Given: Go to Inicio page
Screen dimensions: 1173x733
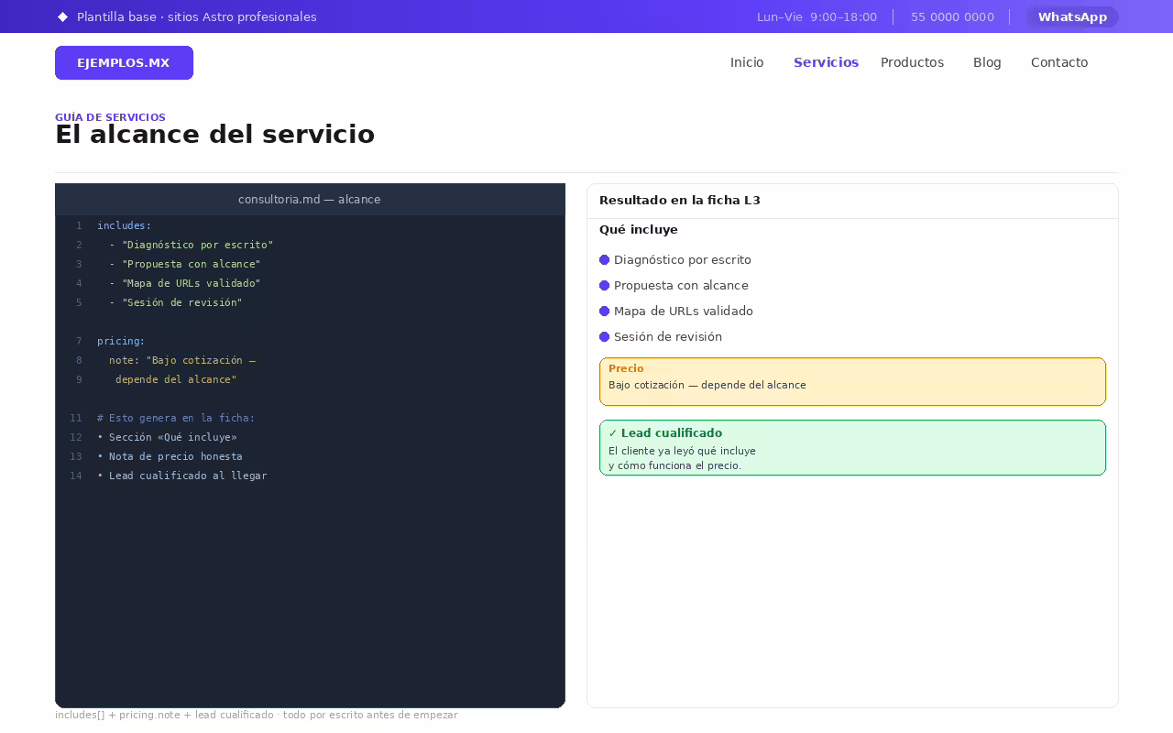Looking at the screenshot, I should (747, 62).
